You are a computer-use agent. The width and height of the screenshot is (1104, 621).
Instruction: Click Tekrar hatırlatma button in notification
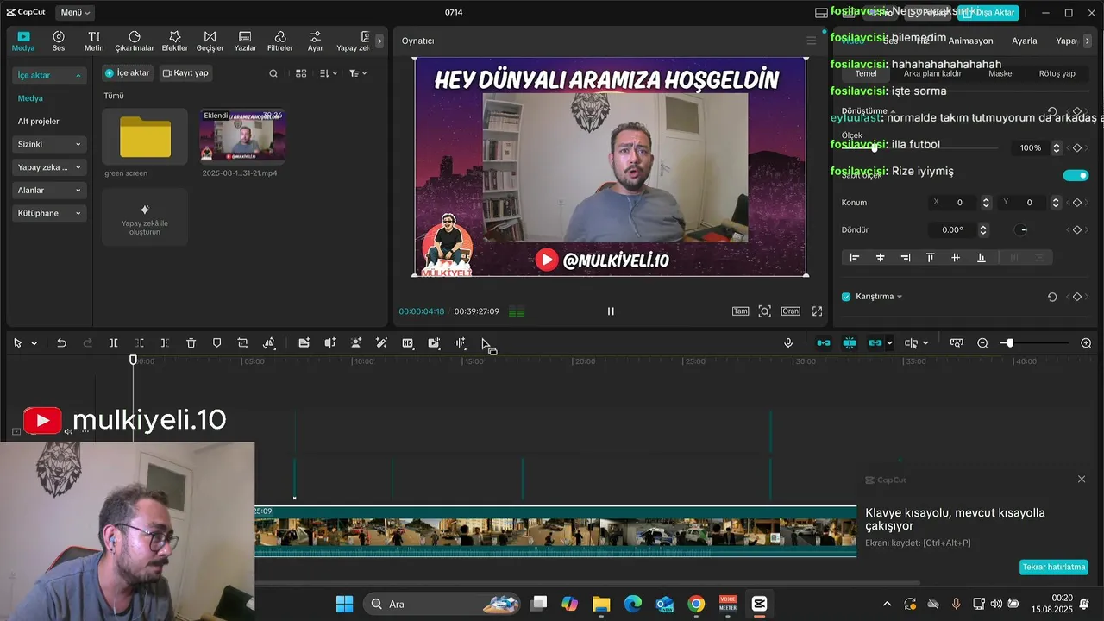(x=1053, y=567)
